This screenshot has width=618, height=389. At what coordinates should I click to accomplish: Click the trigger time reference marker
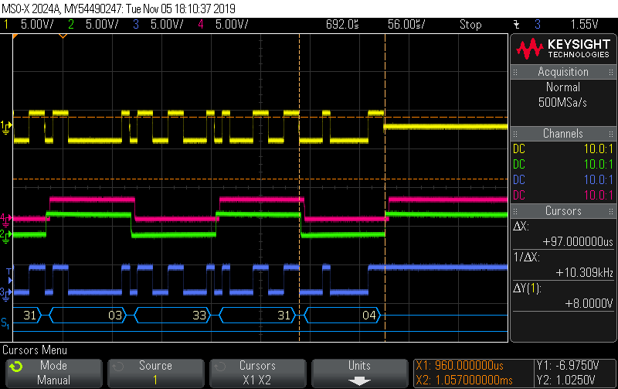tap(63, 36)
